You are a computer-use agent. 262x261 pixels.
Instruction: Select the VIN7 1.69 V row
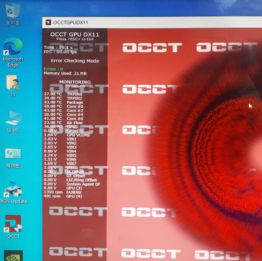pos(60,164)
